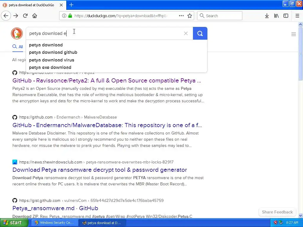Toggle the Firefox sidebar icon

pyautogui.click(x=286, y=16)
